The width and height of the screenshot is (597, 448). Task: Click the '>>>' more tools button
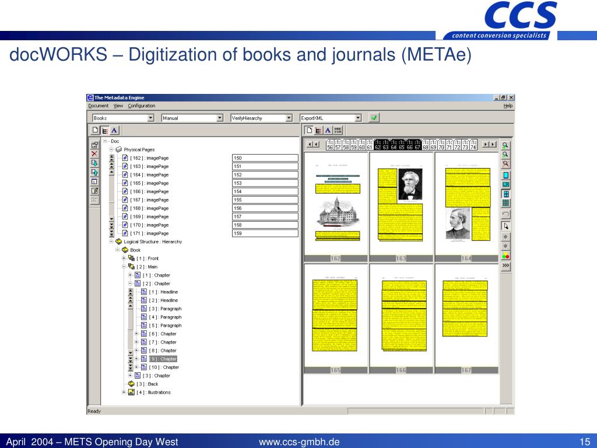click(x=505, y=265)
